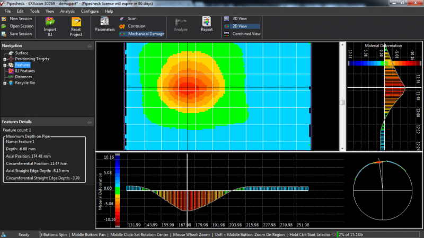The width and height of the screenshot is (424, 238).
Task: Collapse the Navigation panel
Action: coord(90,46)
